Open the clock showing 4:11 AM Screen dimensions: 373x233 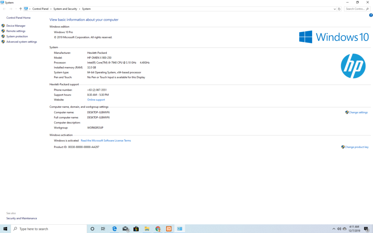pos(354,229)
